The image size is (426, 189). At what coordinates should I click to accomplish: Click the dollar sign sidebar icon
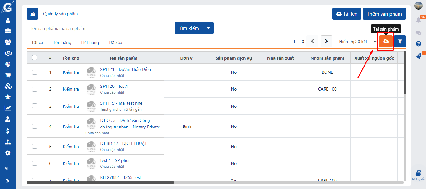[8, 131]
